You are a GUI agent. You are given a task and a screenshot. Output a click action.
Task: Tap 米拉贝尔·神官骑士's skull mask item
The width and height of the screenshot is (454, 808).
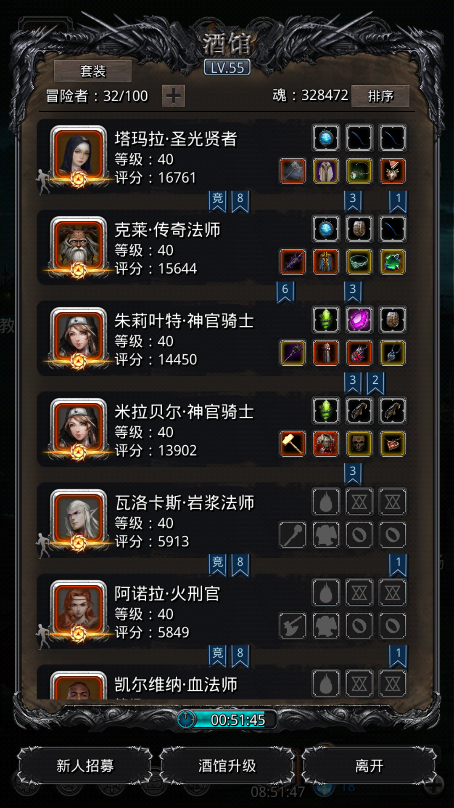pyautogui.click(x=359, y=444)
